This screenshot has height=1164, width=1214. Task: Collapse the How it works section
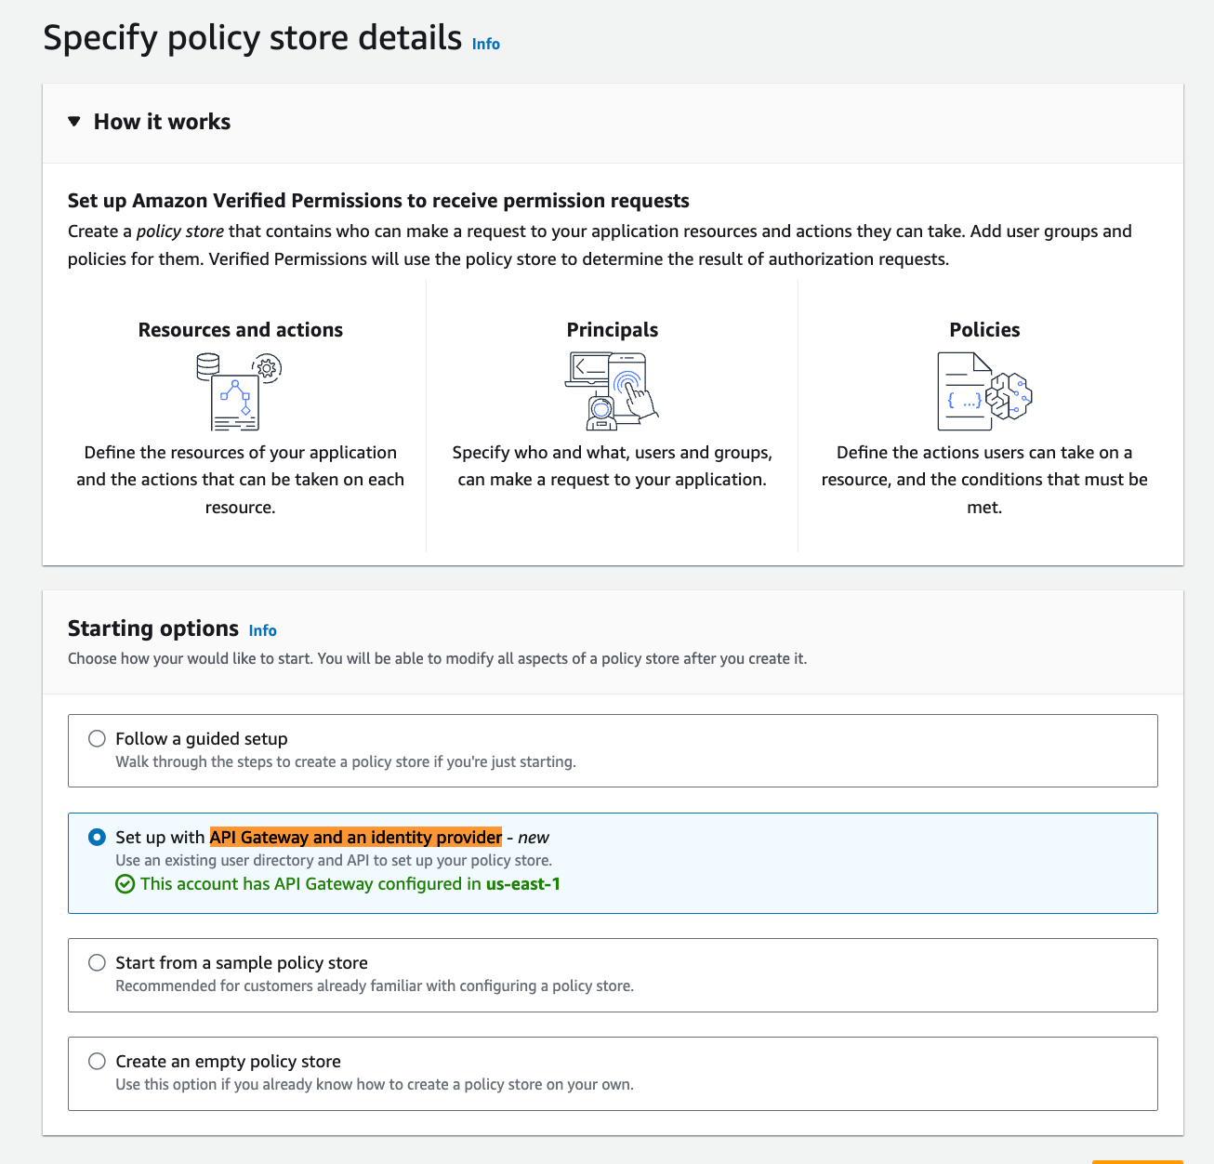(x=74, y=122)
